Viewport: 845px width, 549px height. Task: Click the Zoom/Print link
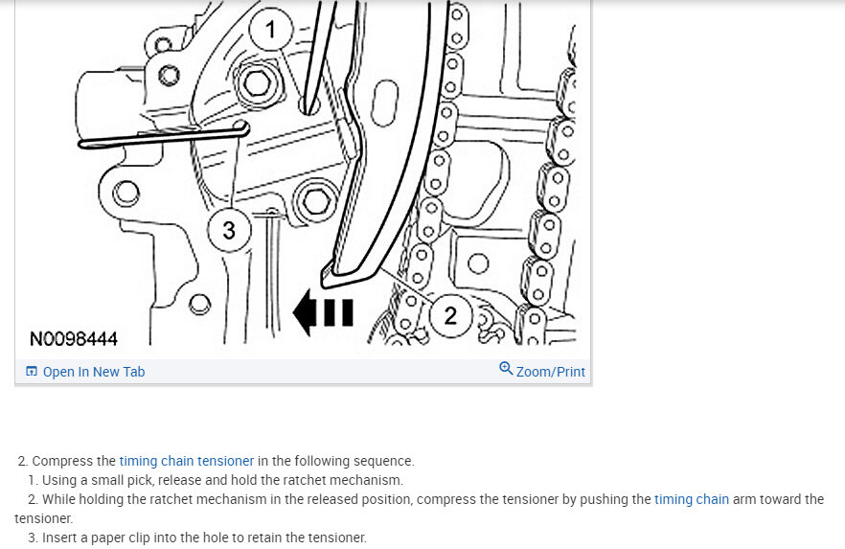pos(550,372)
